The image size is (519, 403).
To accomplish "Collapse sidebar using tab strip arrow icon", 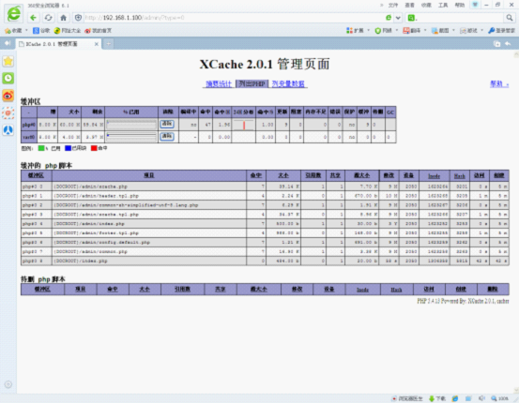I will (8, 44).
